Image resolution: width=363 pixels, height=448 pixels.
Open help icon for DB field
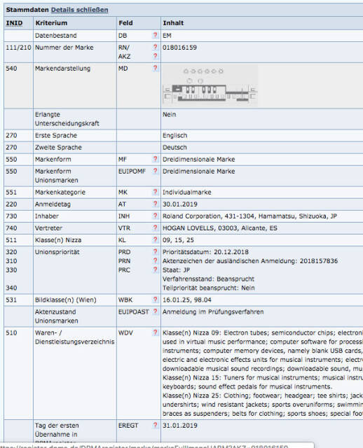(155, 35)
